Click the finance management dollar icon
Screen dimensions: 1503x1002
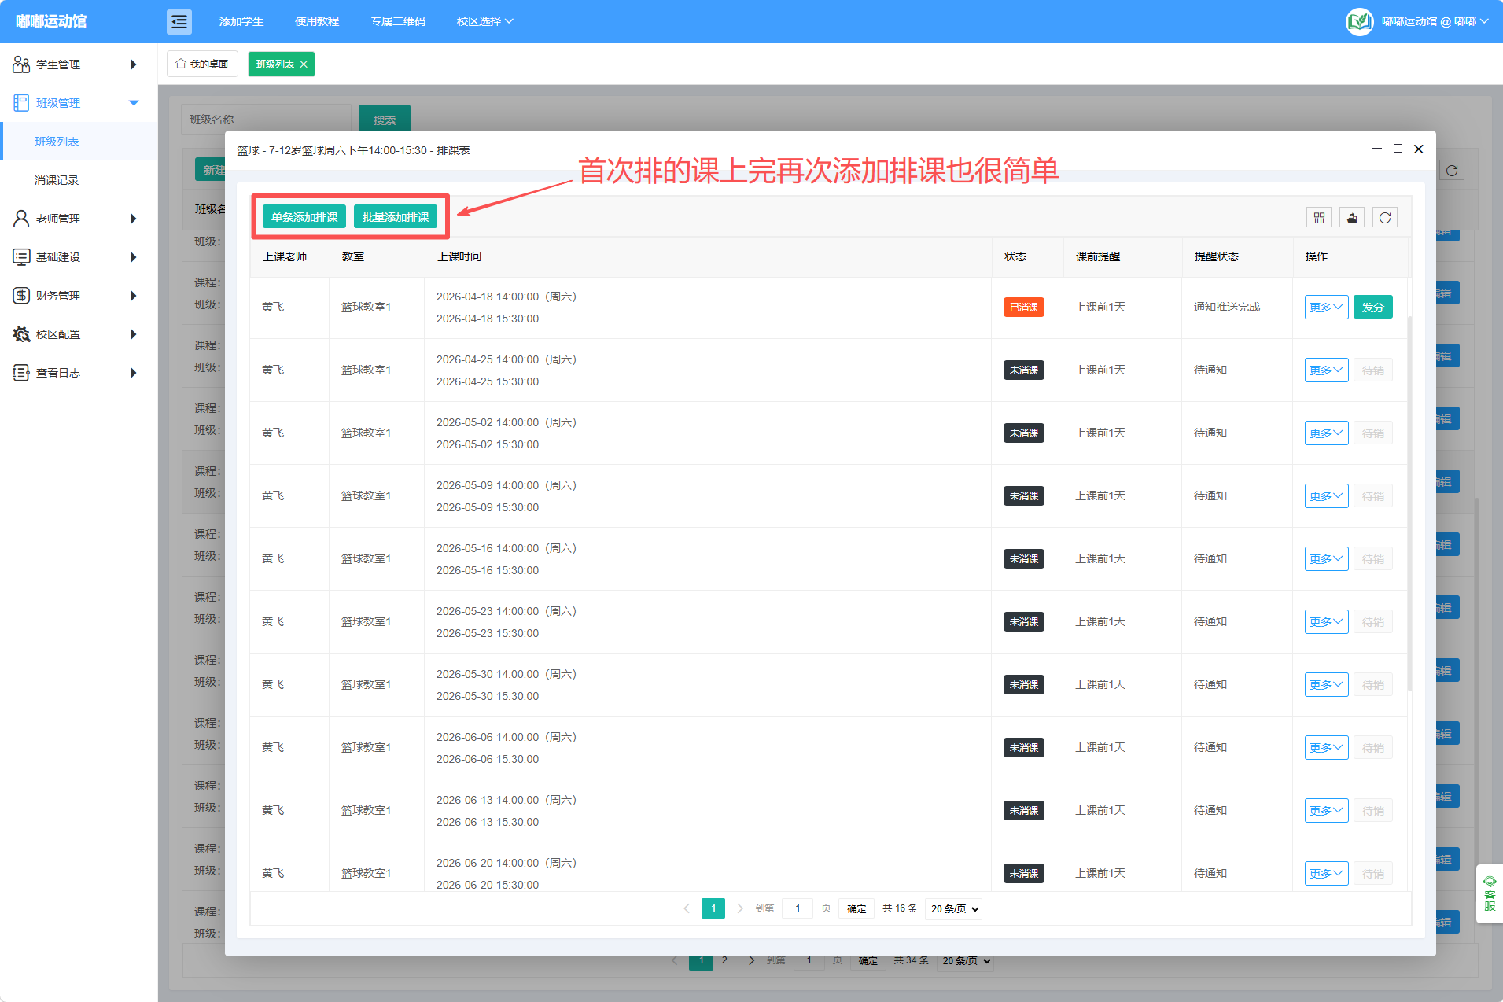(21, 296)
